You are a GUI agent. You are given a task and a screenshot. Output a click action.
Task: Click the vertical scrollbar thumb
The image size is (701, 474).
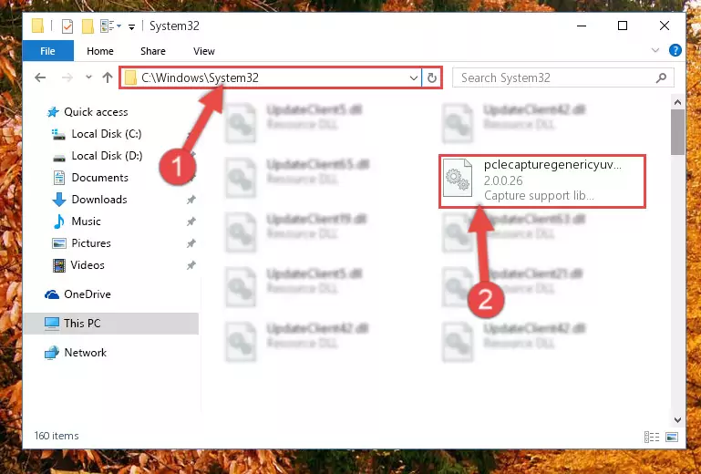677,132
